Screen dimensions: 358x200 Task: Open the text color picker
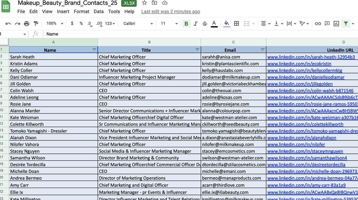pyautogui.click(x=214, y=24)
